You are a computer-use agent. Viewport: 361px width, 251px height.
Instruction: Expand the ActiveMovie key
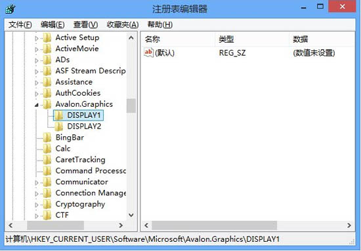pos(36,49)
